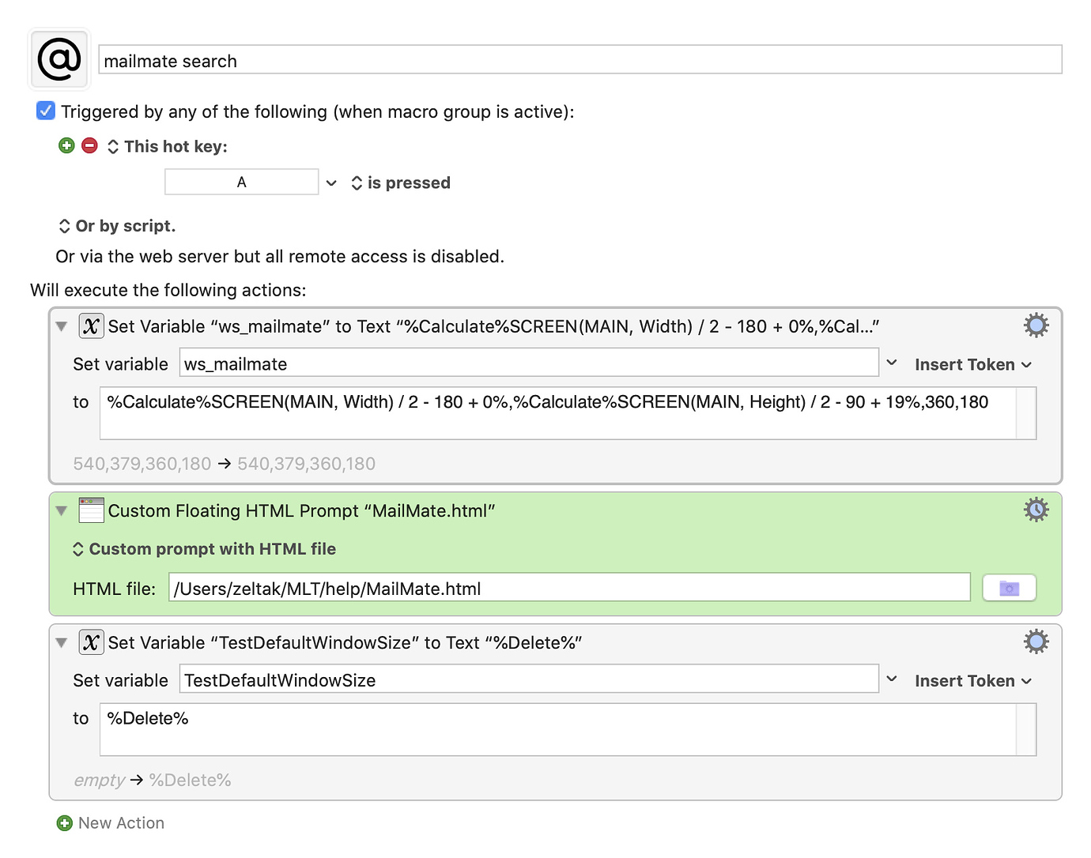Open gear menu for TestDefaultWindowSize action
Image resolution: width=1091 pixels, height=858 pixels.
point(1036,642)
